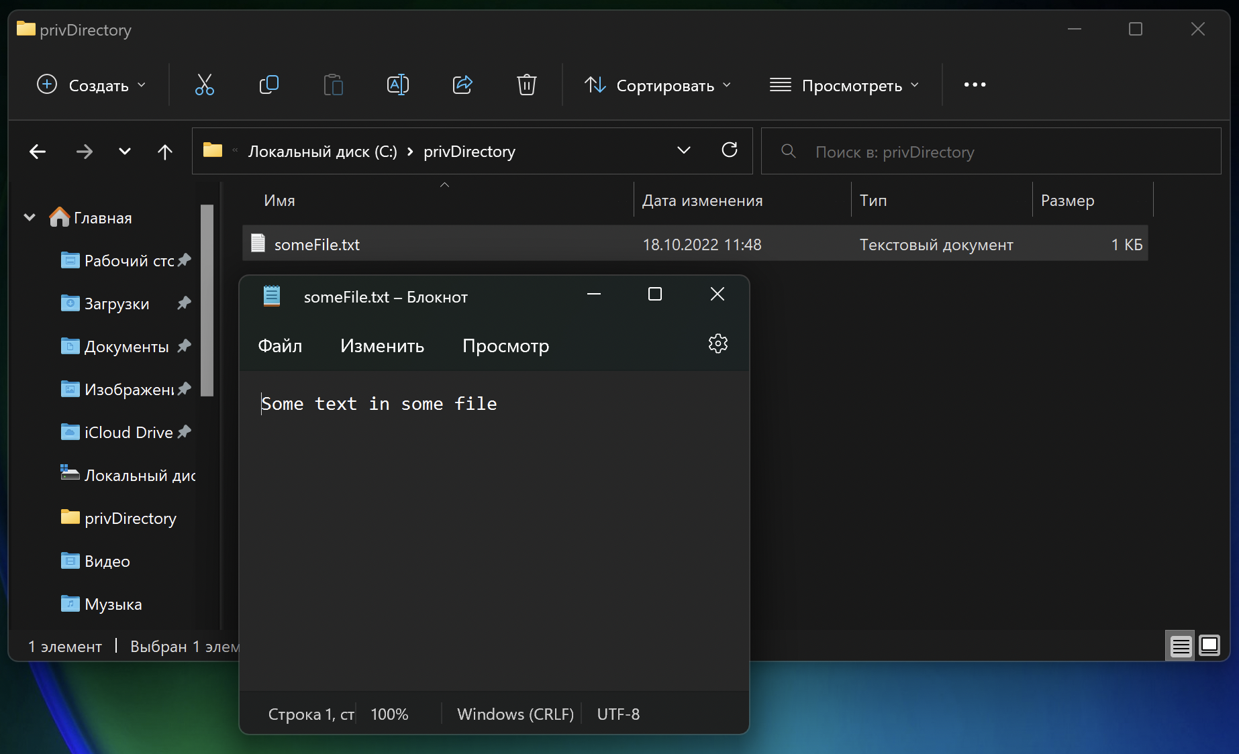The image size is (1239, 754).
Task: Open the Файл menu in Notepad
Action: 280,346
